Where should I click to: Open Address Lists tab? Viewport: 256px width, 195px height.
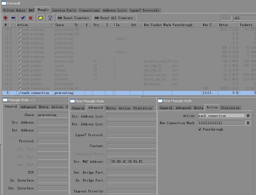[x=115, y=10]
